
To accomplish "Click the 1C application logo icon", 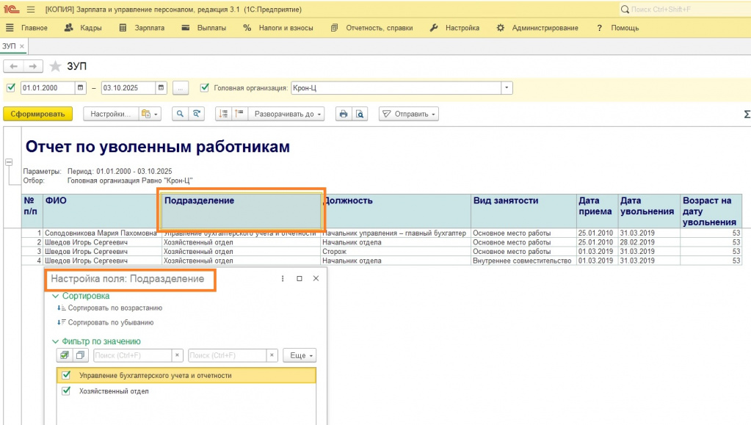I will click(x=11, y=9).
